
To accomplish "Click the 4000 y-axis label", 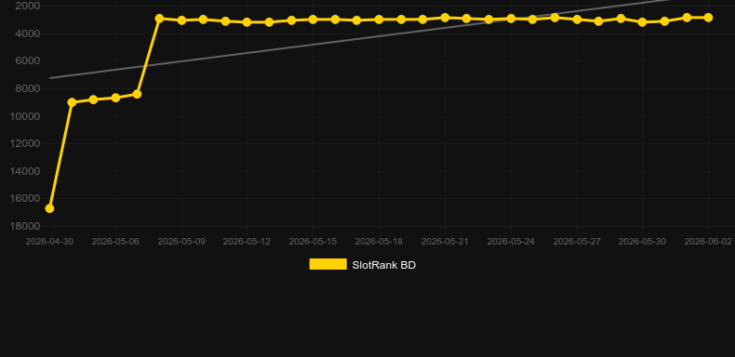I will click(x=28, y=33).
